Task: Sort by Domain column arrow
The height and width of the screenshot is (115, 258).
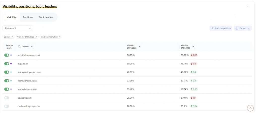Action: pyautogui.click(x=32, y=47)
